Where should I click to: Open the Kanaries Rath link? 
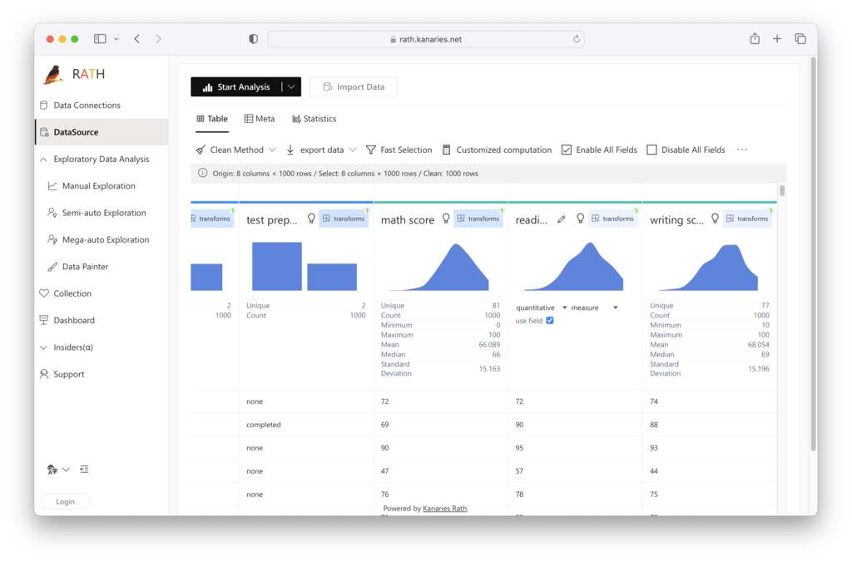pyautogui.click(x=444, y=508)
